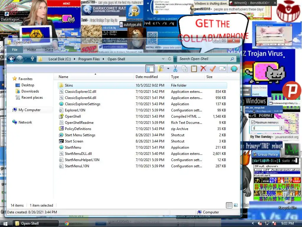
Task: Select the Start Screen shortcut icon
Action: (x=61, y=141)
